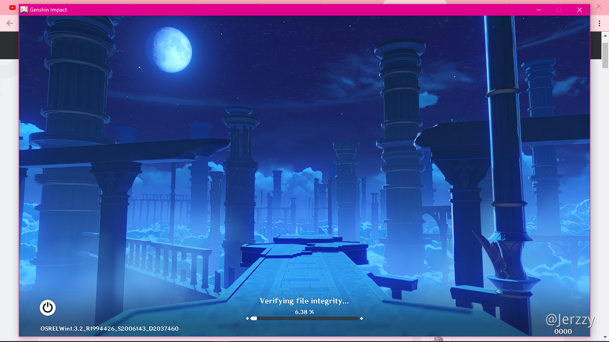Screen dimensions: 609x342
Task: Click the power/exit button icon
Action: pos(48,308)
